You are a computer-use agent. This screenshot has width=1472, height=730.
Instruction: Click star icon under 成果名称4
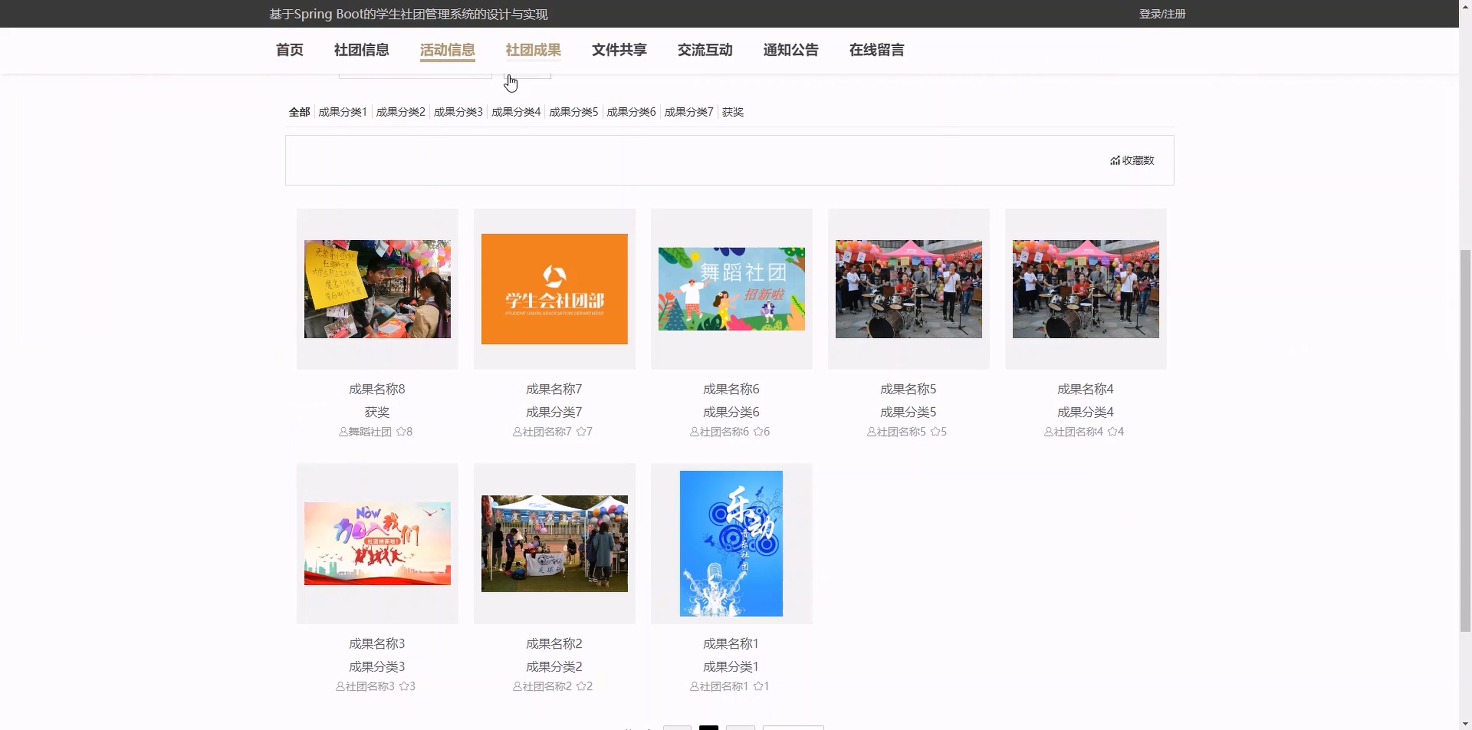tap(1112, 432)
